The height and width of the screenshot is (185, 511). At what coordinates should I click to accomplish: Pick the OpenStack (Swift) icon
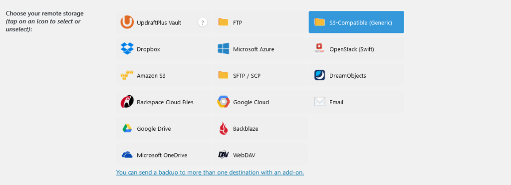pyautogui.click(x=319, y=48)
